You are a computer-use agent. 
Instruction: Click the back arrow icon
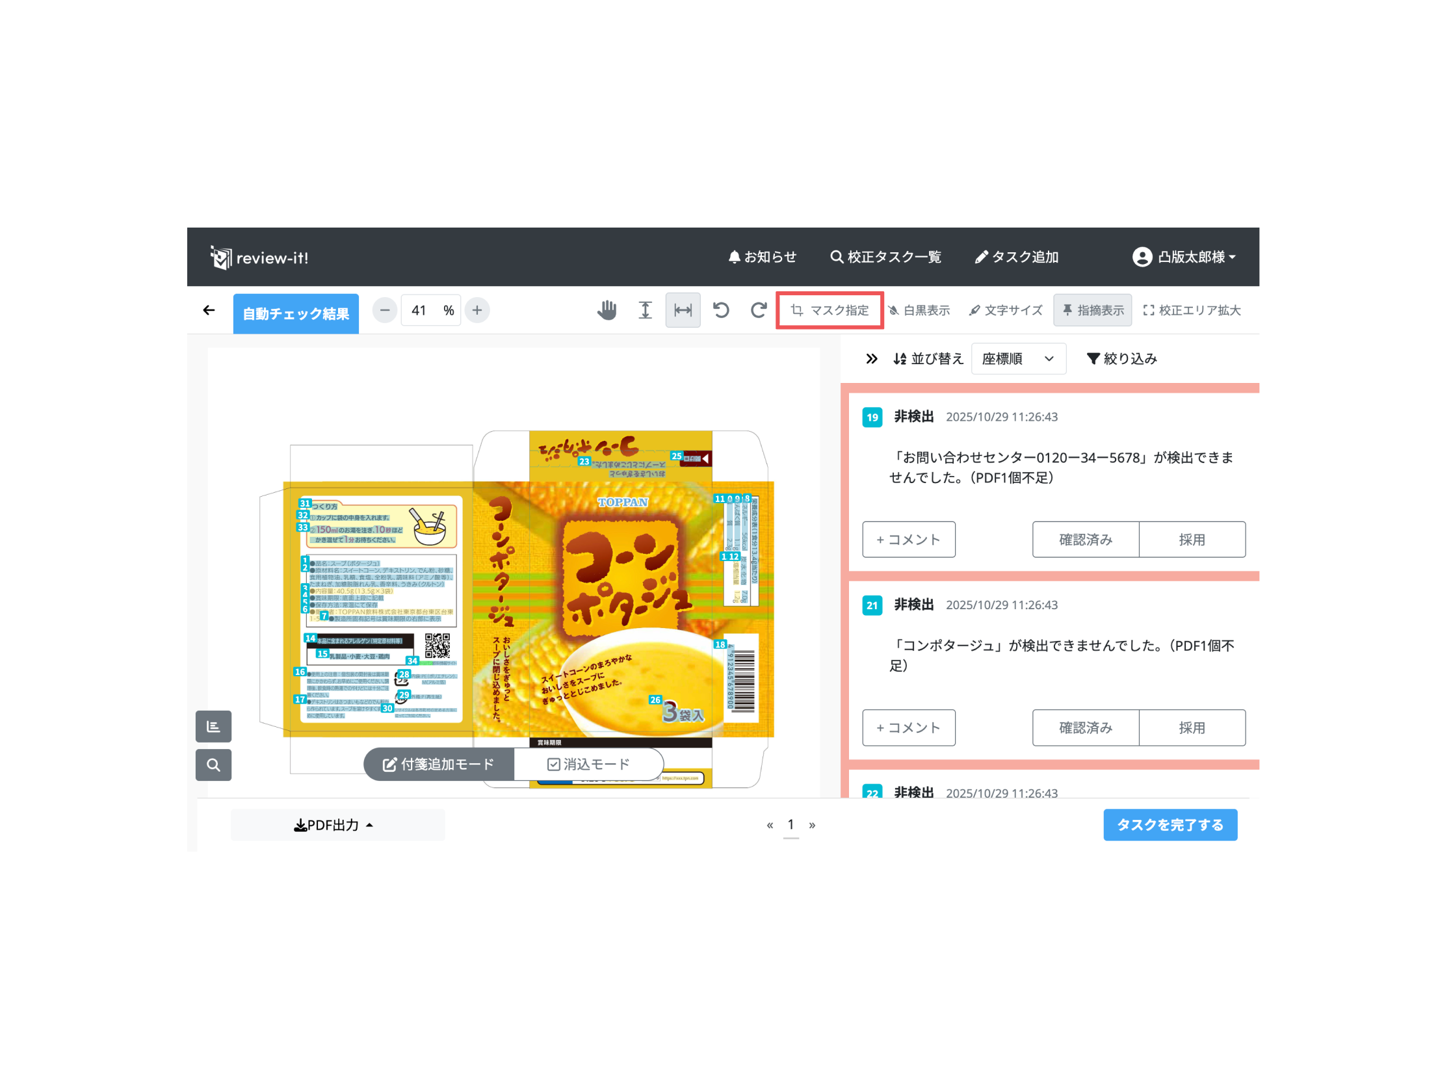click(209, 311)
